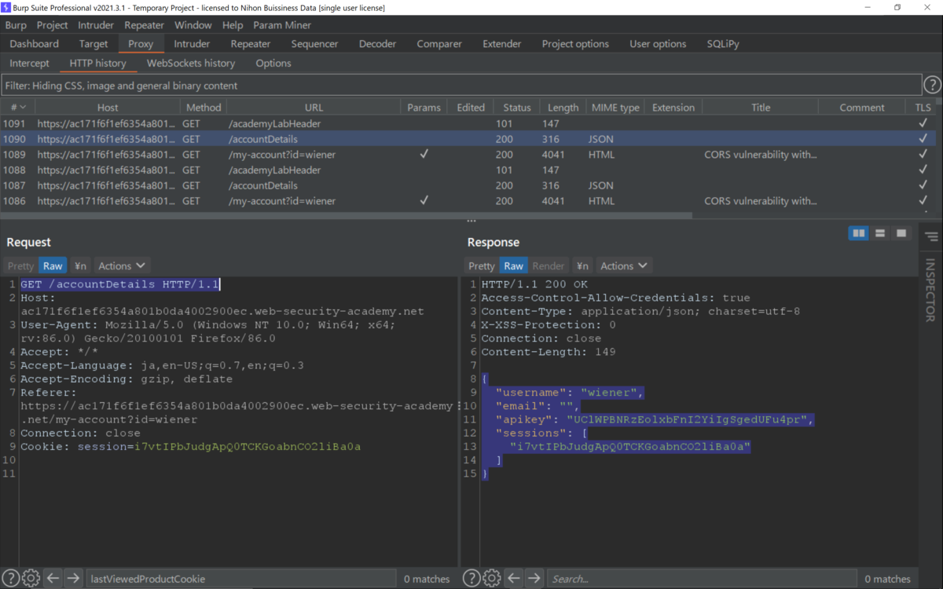
Task: Switch to the Dashboard tab
Action: click(x=35, y=44)
